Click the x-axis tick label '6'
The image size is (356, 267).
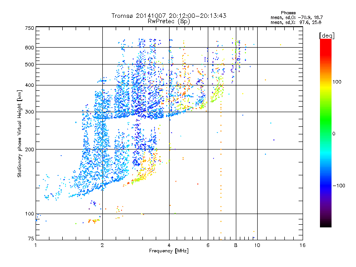208,245
